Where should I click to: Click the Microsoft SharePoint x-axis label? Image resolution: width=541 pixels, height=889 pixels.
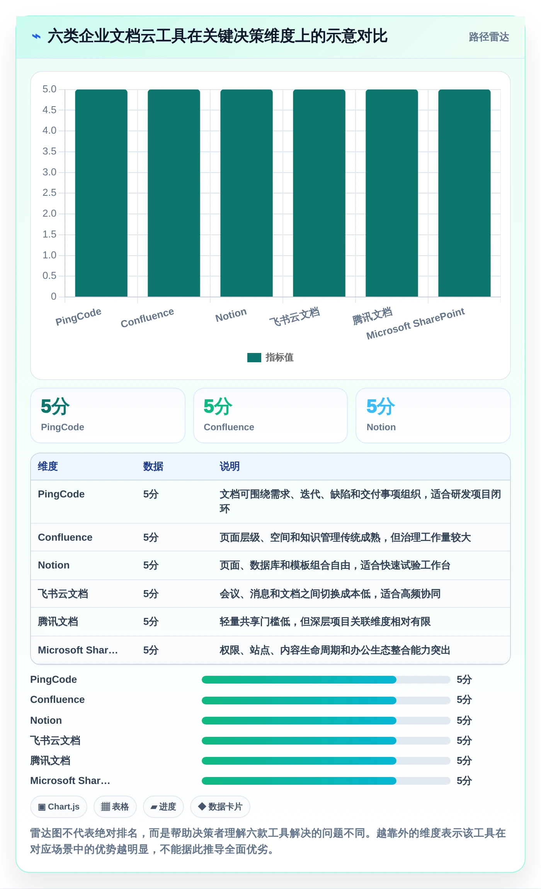(x=415, y=324)
